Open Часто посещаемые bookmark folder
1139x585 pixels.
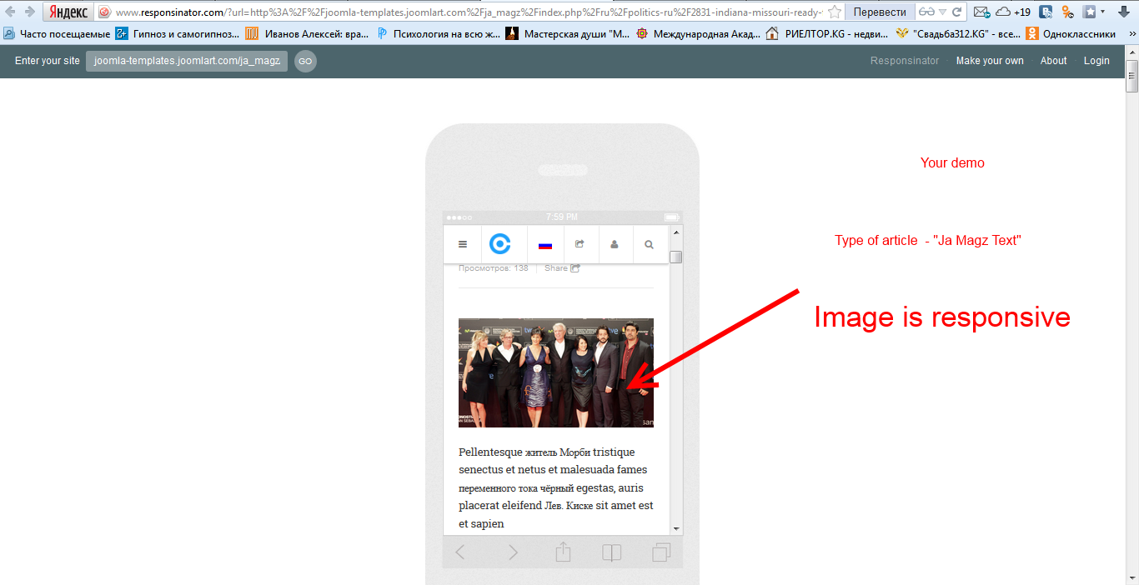57,34
